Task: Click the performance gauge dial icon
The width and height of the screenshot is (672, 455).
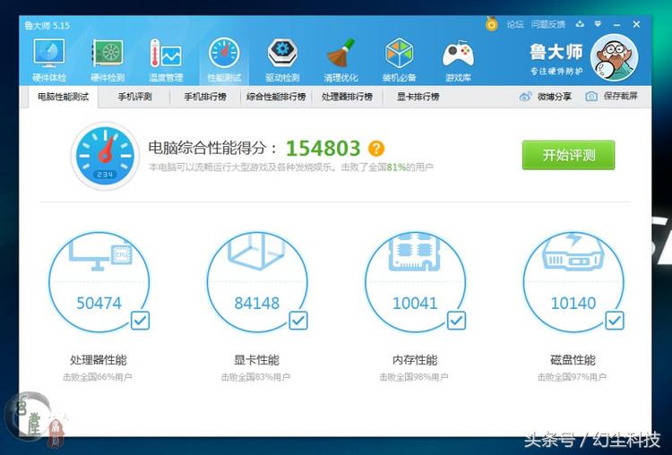Action: (x=105, y=156)
